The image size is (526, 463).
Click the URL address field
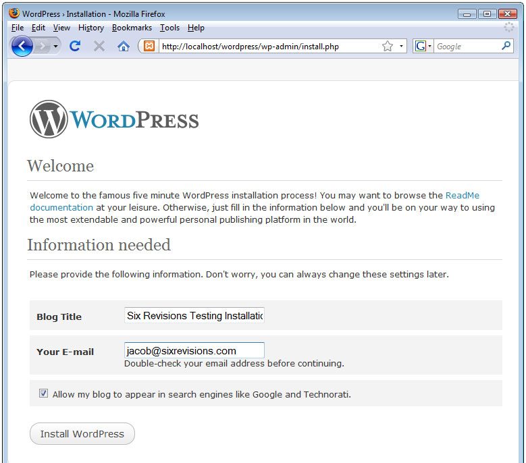point(269,47)
